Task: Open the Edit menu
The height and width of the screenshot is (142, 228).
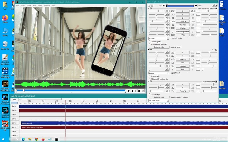Action: 34,5
